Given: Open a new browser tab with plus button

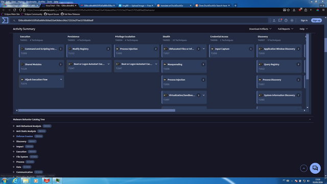Looking at the screenshot, I should [235, 6].
